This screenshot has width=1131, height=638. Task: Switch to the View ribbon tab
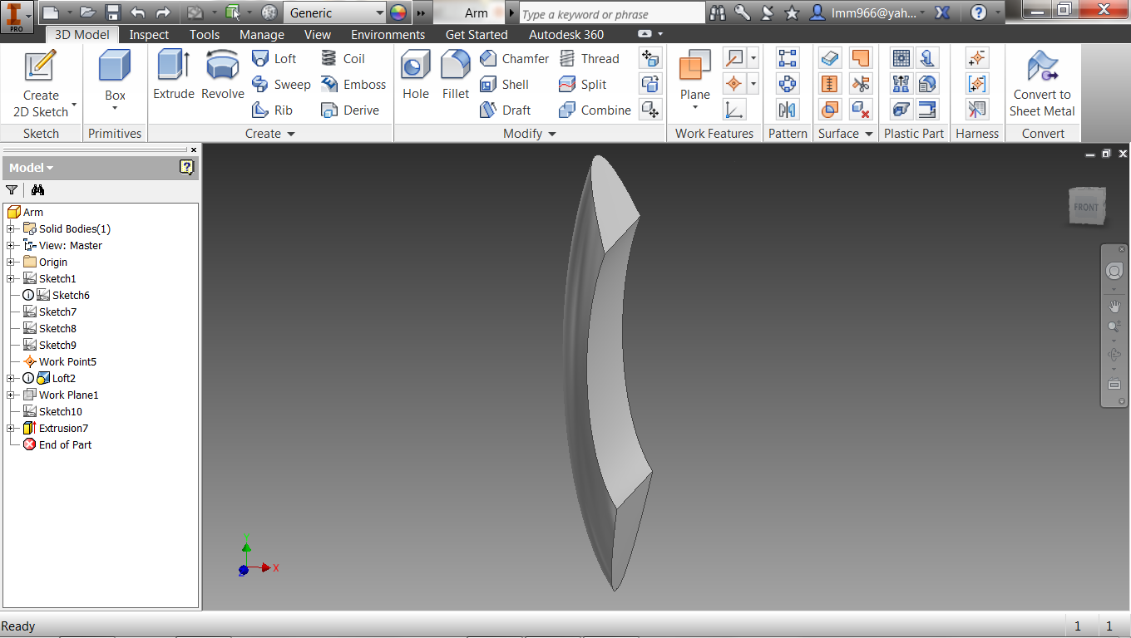pos(318,35)
